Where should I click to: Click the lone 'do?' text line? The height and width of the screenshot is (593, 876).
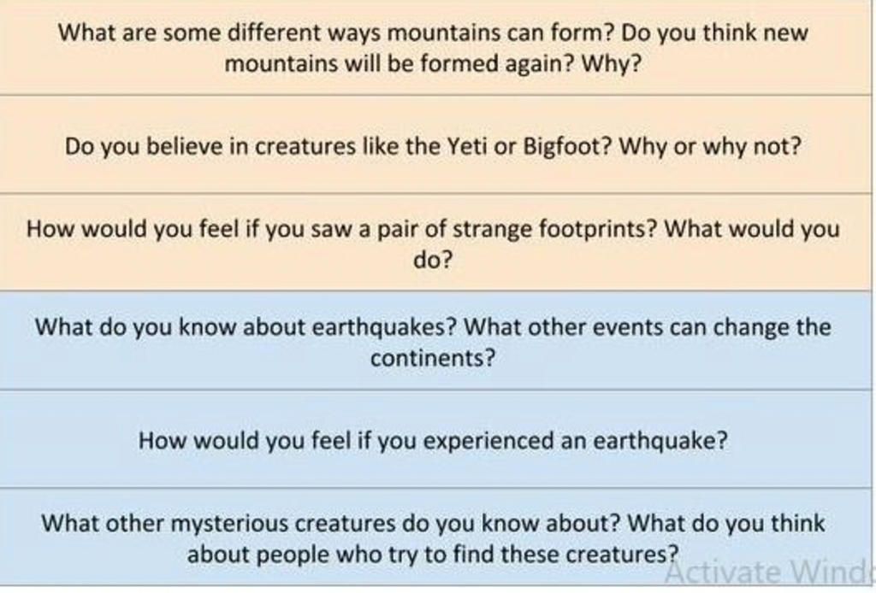(x=433, y=260)
